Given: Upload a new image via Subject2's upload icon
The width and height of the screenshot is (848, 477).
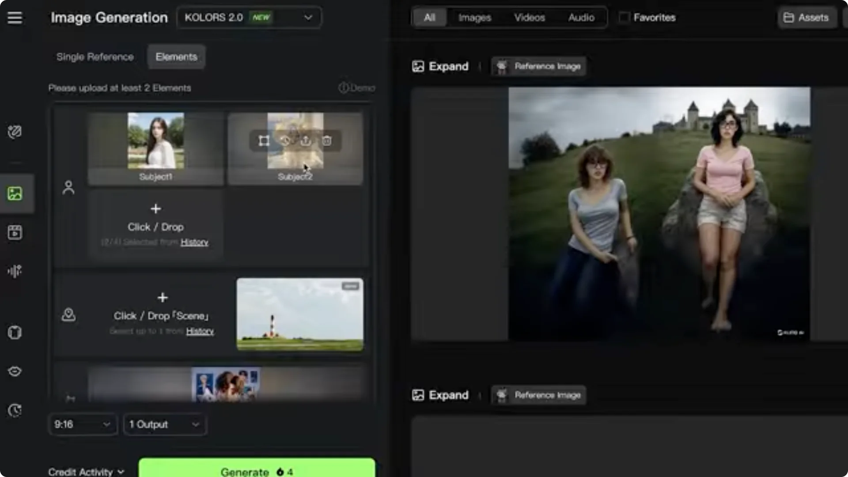Looking at the screenshot, I should [x=306, y=141].
